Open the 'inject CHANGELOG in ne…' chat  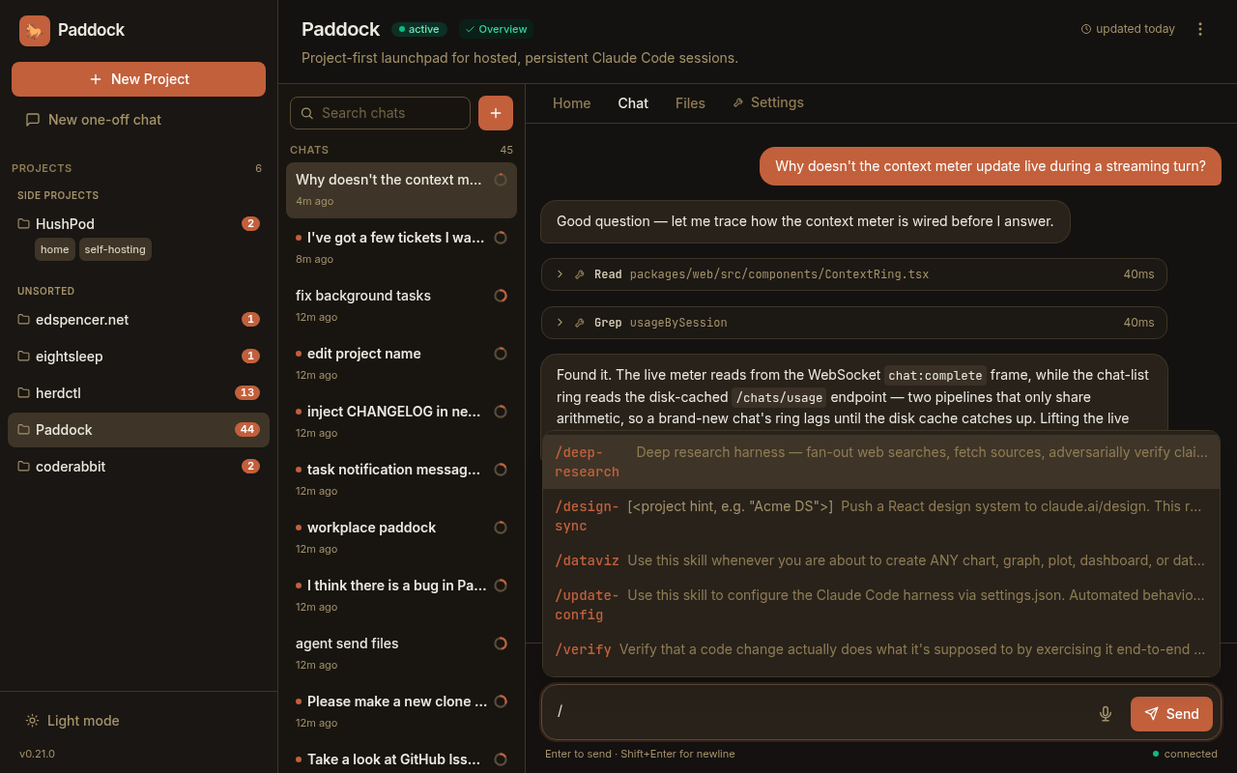pyautogui.click(x=401, y=422)
